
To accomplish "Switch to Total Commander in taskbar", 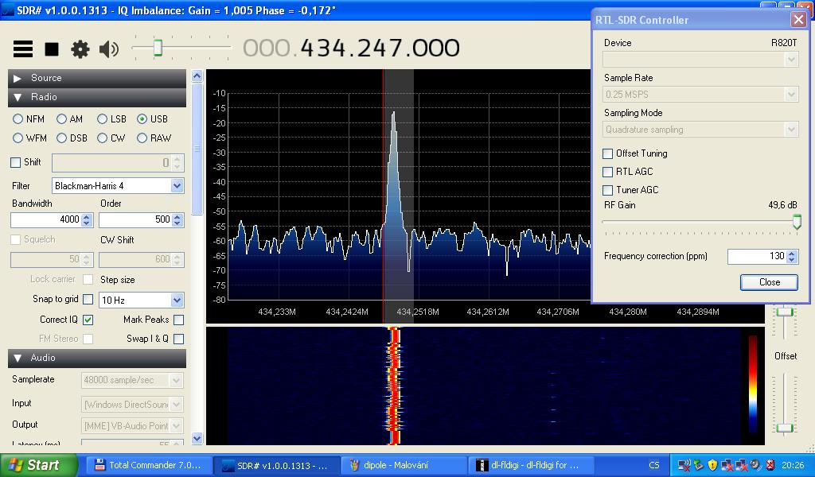I will pos(148,465).
